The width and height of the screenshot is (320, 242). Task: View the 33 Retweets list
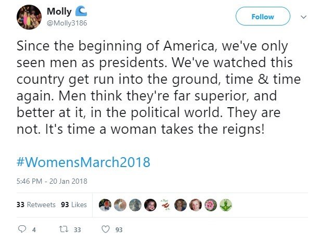click(36, 205)
